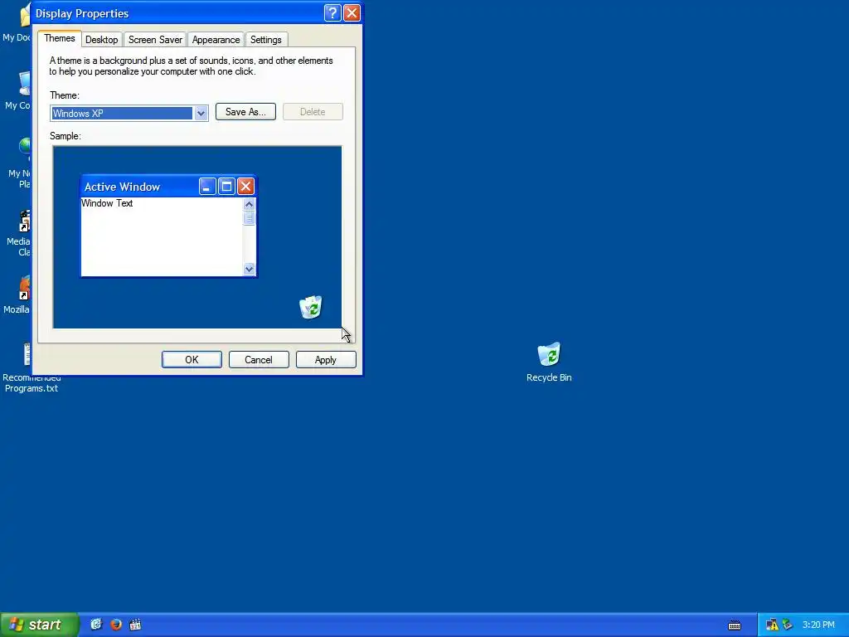Click Recycle Bin icon in sample preview
This screenshot has height=637, width=849.
pyautogui.click(x=311, y=307)
